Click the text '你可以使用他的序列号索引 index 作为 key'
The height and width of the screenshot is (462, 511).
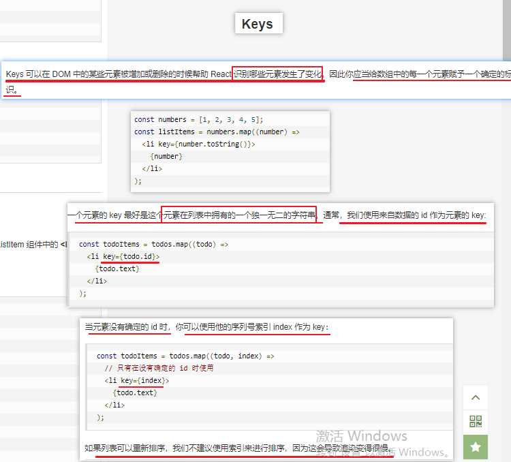coord(251,327)
